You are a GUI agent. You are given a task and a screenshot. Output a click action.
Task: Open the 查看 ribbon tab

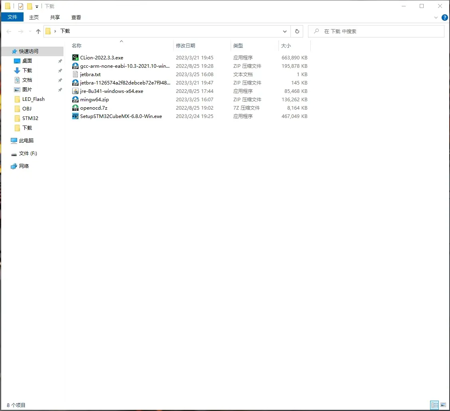pyautogui.click(x=76, y=17)
